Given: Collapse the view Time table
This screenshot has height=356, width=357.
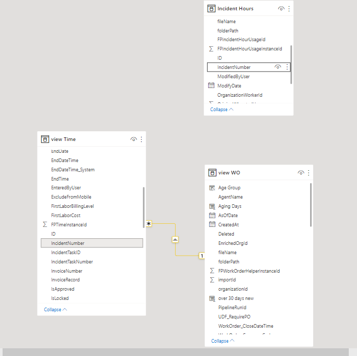Looking at the screenshot, I should 55,309.
